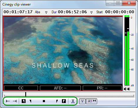Click the PR indicator box
Viewport: 138px width, 108px height.
coord(102,88)
